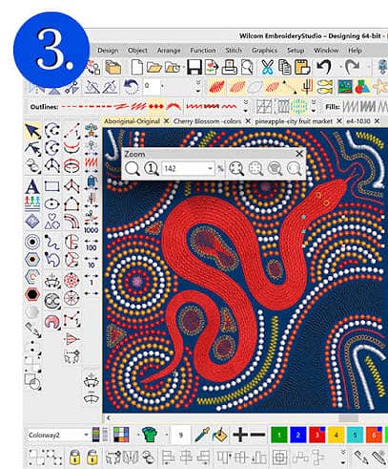
Task: Switch to pineapple-city fruit market tab
Action: (x=294, y=121)
